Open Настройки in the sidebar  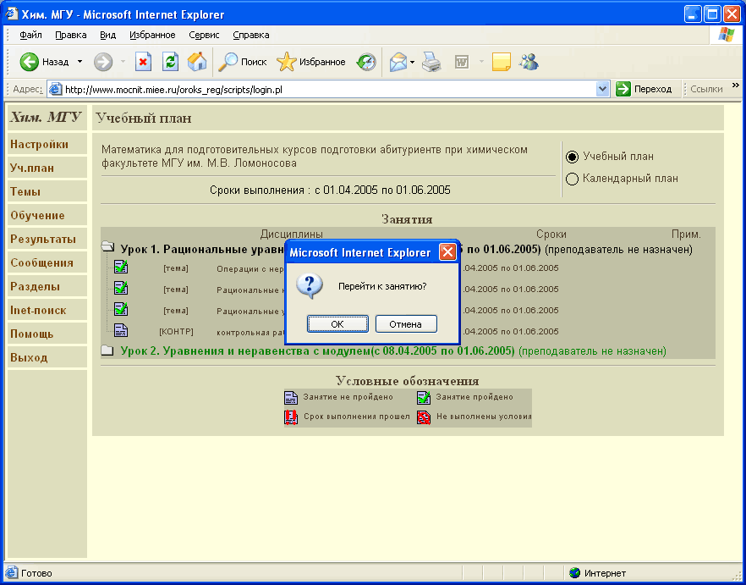pyautogui.click(x=47, y=144)
